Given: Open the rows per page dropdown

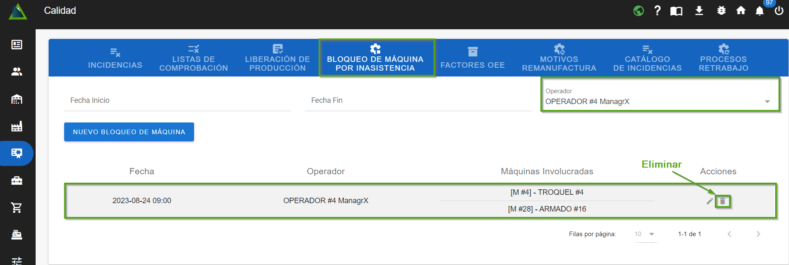Looking at the screenshot, I should tap(645, 234).
